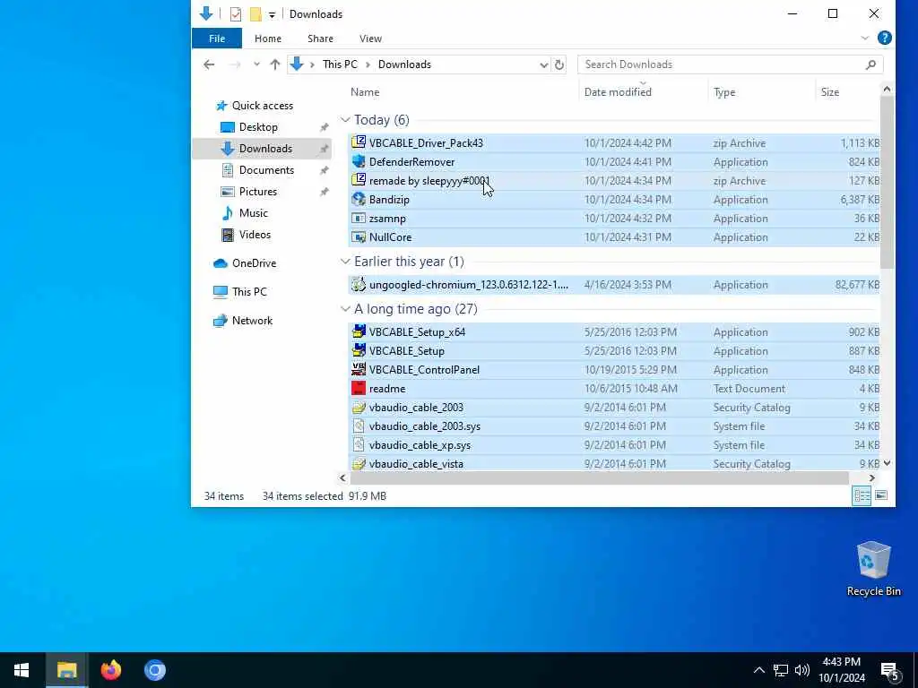Go up one folder level with the up arrow
This screenshot has width=918, height=688.
click(x=274, y=64)
